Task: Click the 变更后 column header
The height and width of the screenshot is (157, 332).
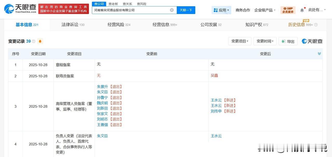Action: [x=265, y=54]
